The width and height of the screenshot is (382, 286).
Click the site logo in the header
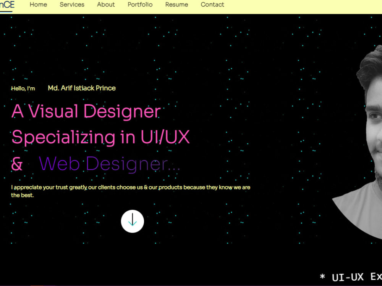point(7,5)
